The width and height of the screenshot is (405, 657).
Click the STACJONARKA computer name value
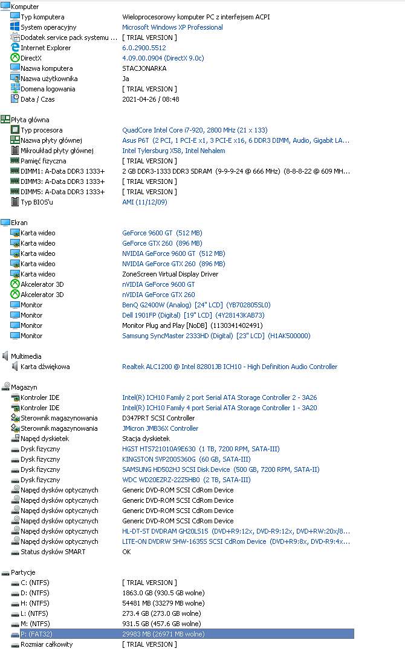pyautogui.click(x=144, y=68)
